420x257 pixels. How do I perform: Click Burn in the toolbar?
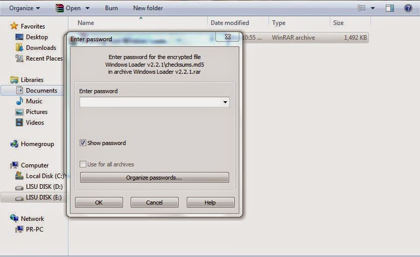[111, 8]
